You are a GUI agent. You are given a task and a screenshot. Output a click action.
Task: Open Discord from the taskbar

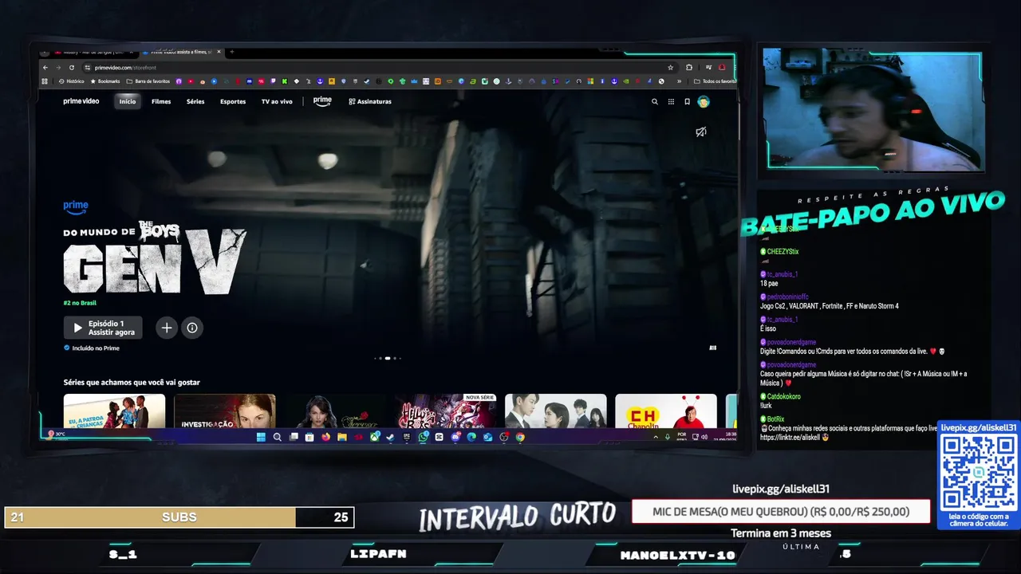coord(455,437)
